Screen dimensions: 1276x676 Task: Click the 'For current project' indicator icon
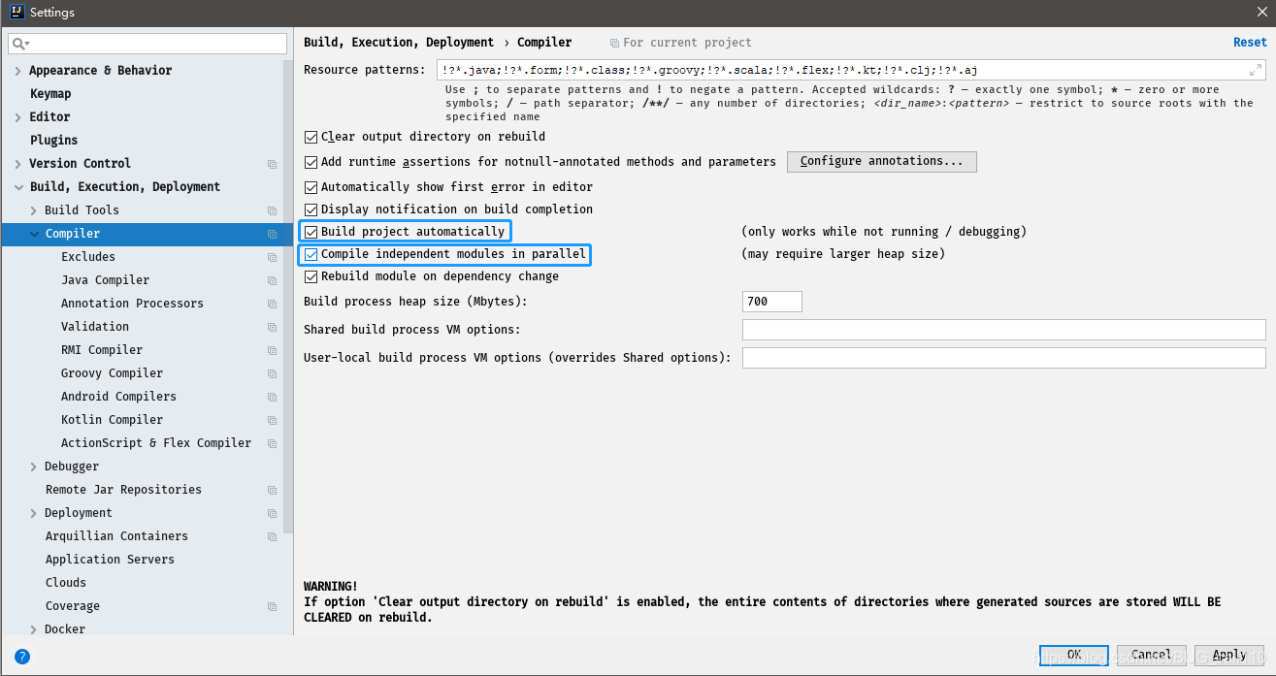615,43
